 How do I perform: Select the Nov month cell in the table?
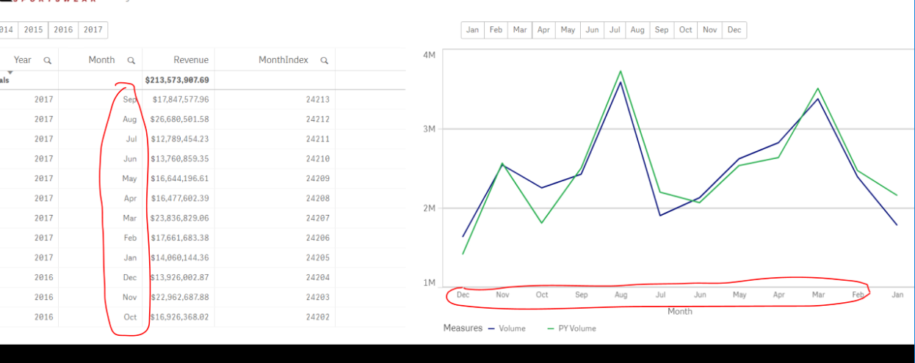[130, 298]
